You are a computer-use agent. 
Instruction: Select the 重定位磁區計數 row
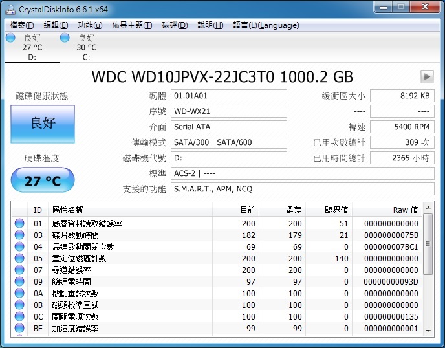pyautogui.click(x=217, y=258)
